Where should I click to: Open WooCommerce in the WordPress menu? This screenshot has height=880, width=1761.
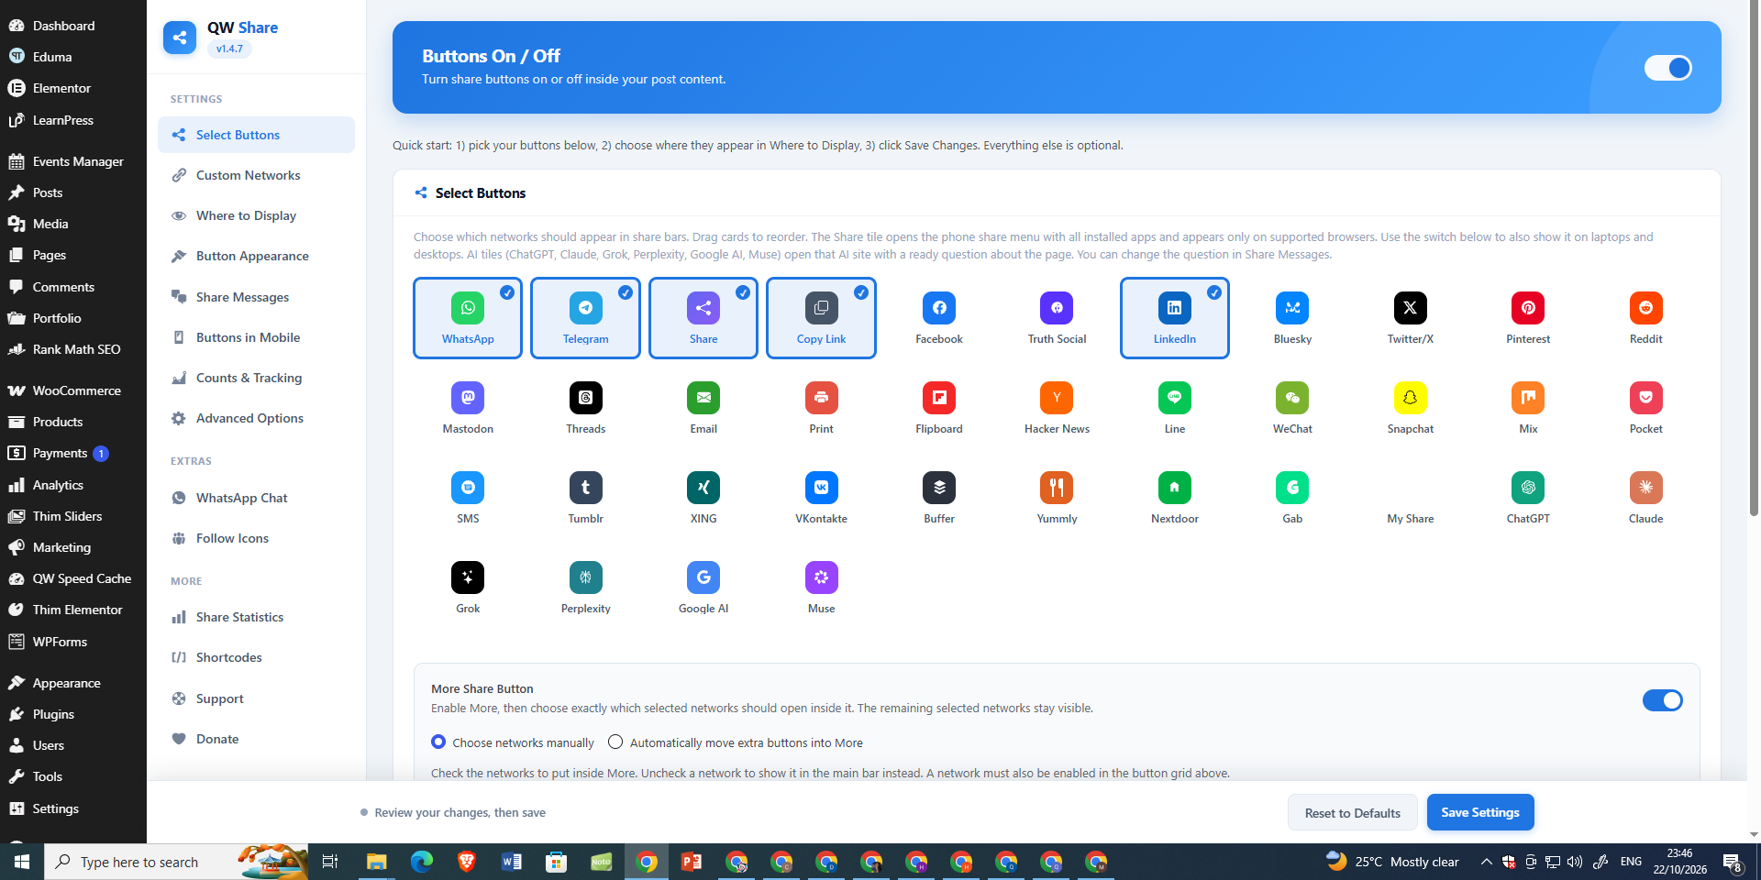tap(73, 390)
